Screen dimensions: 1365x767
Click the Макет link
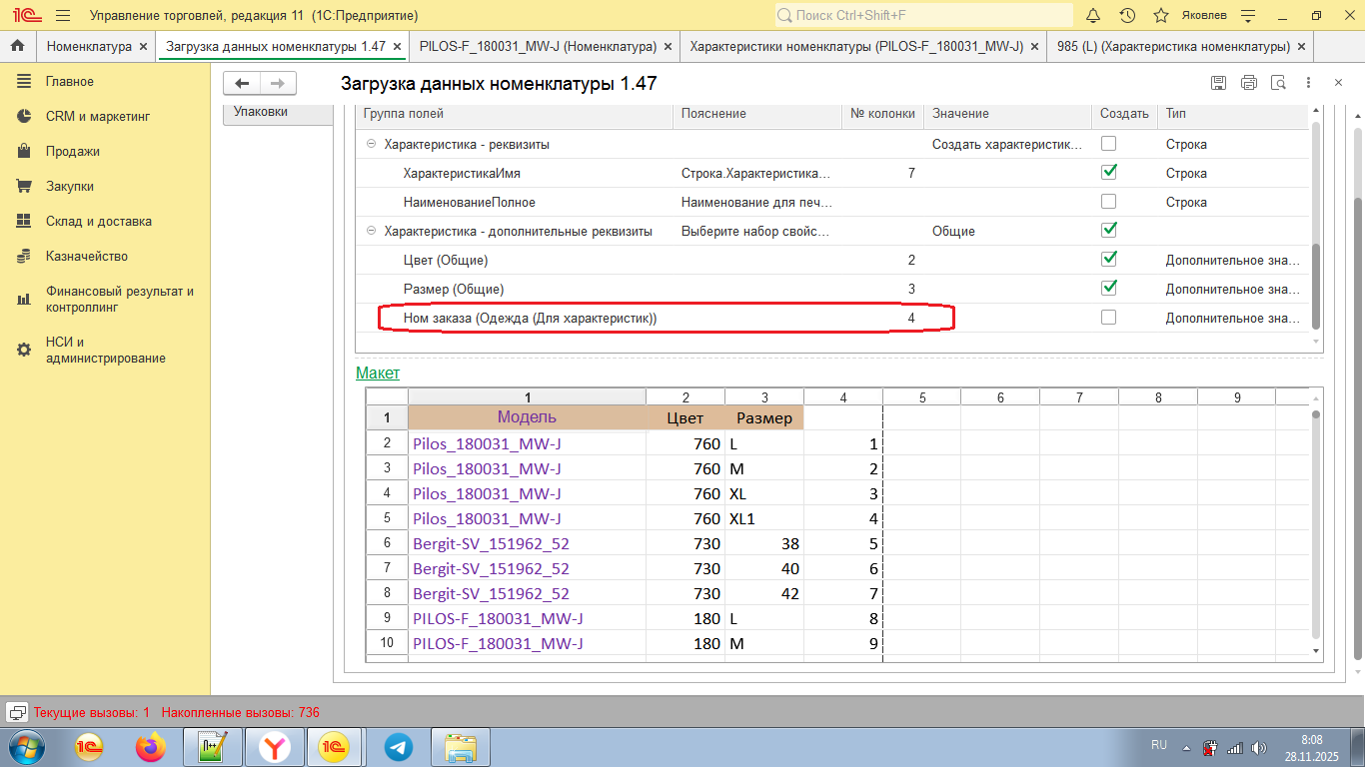coord(378,373)
